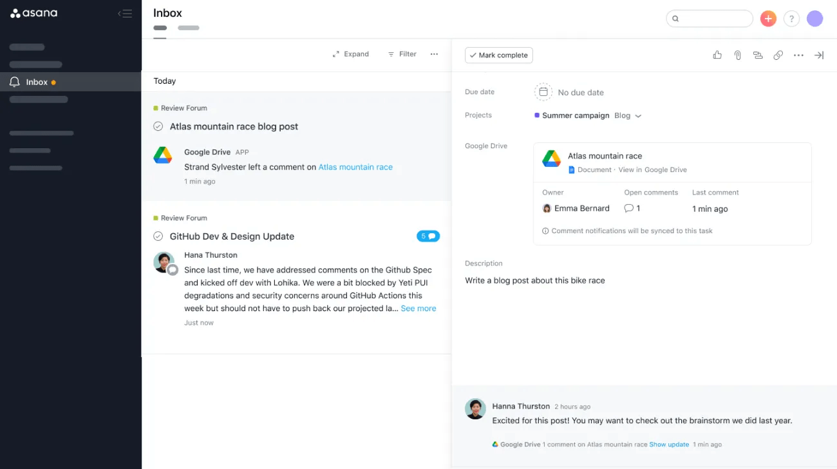
Task: Collapse the sidebar using the chevron icon
Action: pos(126,12)
